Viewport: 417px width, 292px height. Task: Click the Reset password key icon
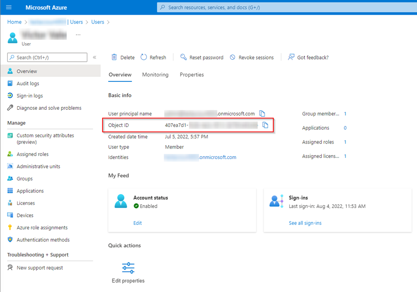pos(184,57)
